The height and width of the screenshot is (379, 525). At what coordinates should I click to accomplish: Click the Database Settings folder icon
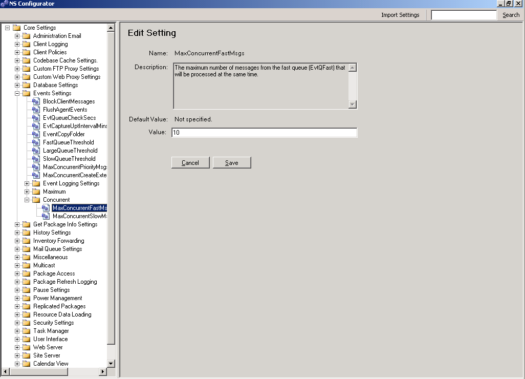[x=26, y=85]
